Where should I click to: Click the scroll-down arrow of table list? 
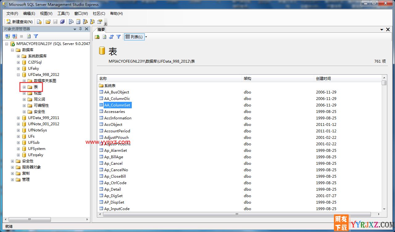click(x=384, y=209)
